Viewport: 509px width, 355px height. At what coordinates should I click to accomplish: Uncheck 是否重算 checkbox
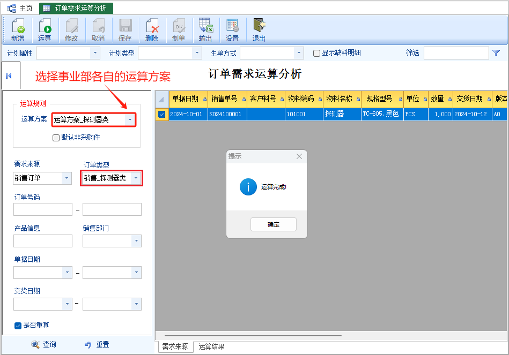18,326
